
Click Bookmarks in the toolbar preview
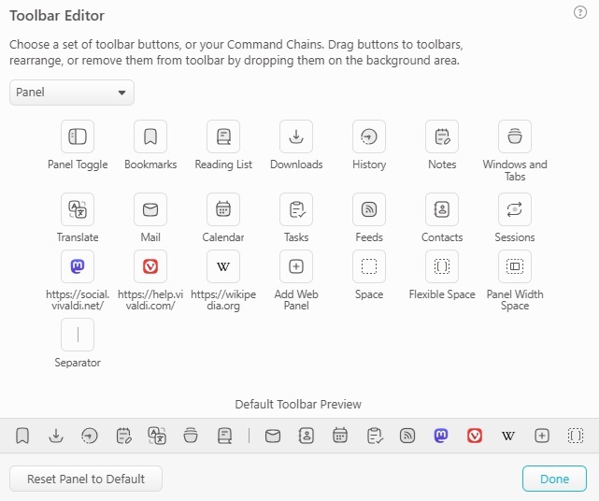22,436
